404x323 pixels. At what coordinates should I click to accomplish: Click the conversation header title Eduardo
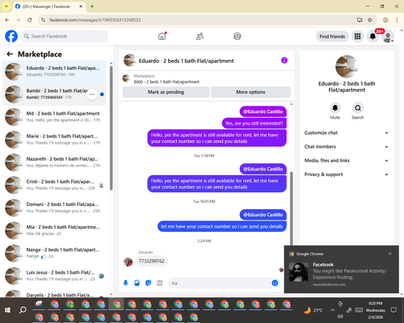click(x=186, y=61)
